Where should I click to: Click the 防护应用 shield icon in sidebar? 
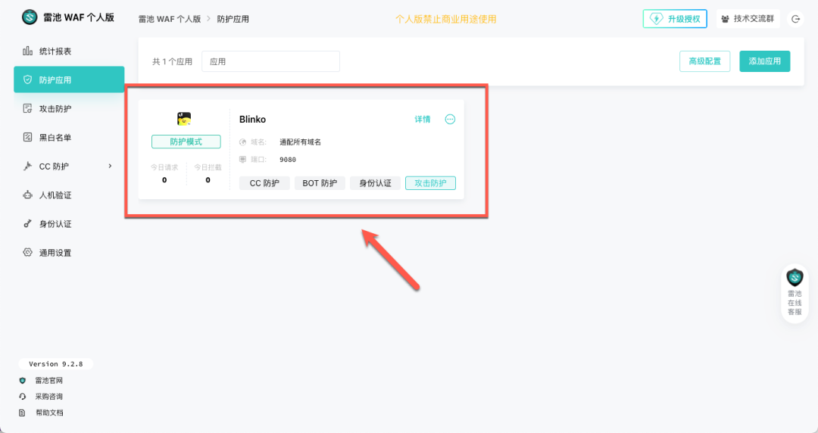(x=28, y=79)
